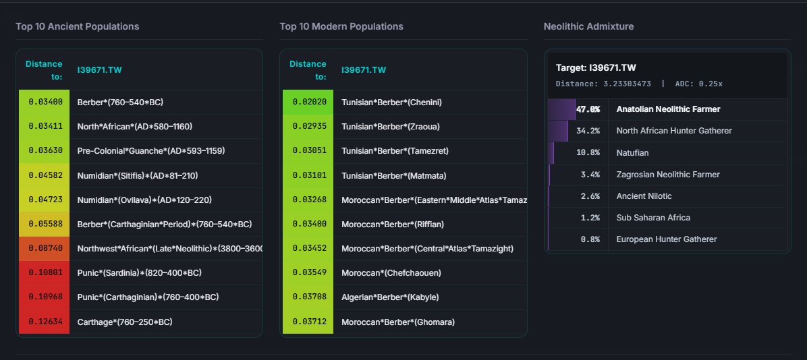
Task: Select Moroccan Berber (Riffian) entry
Action: point(405,224)
